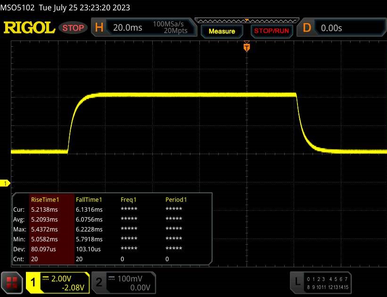Click the waveform memory position overview bar
This screenshot has height=297, width=387.
tap(247, 21)
